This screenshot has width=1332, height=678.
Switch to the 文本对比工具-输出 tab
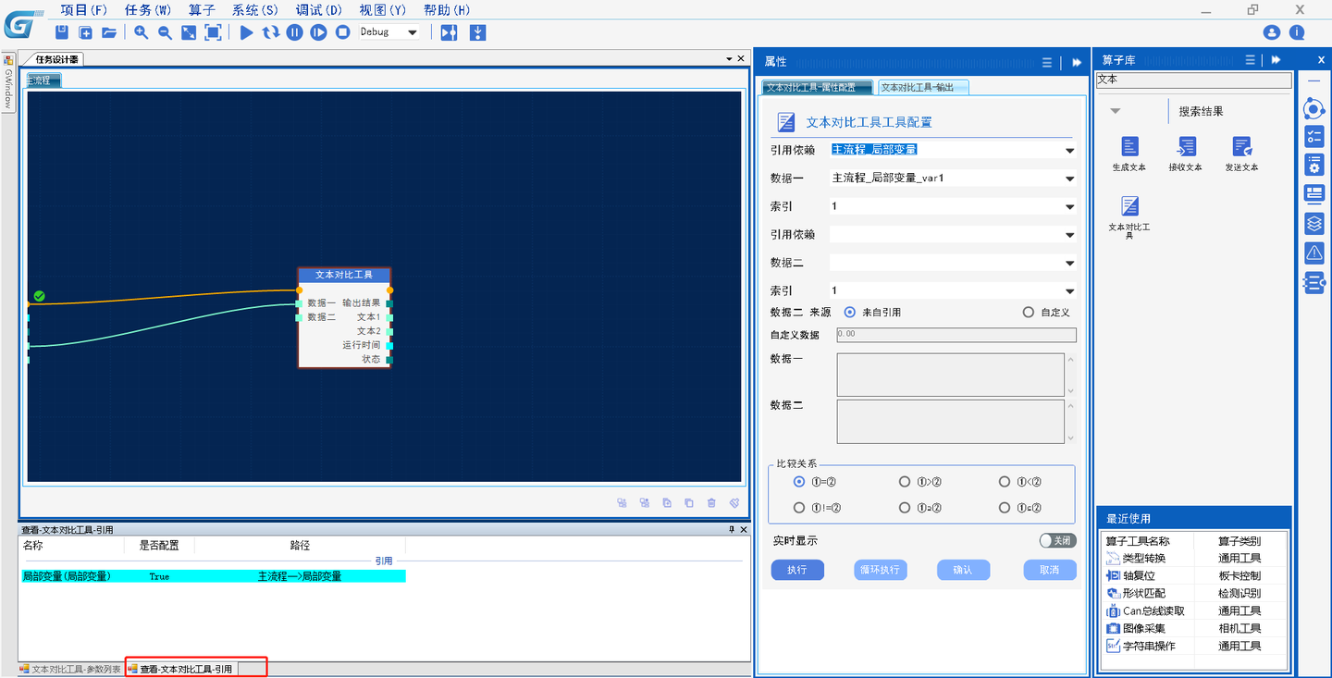coord(922,87)
